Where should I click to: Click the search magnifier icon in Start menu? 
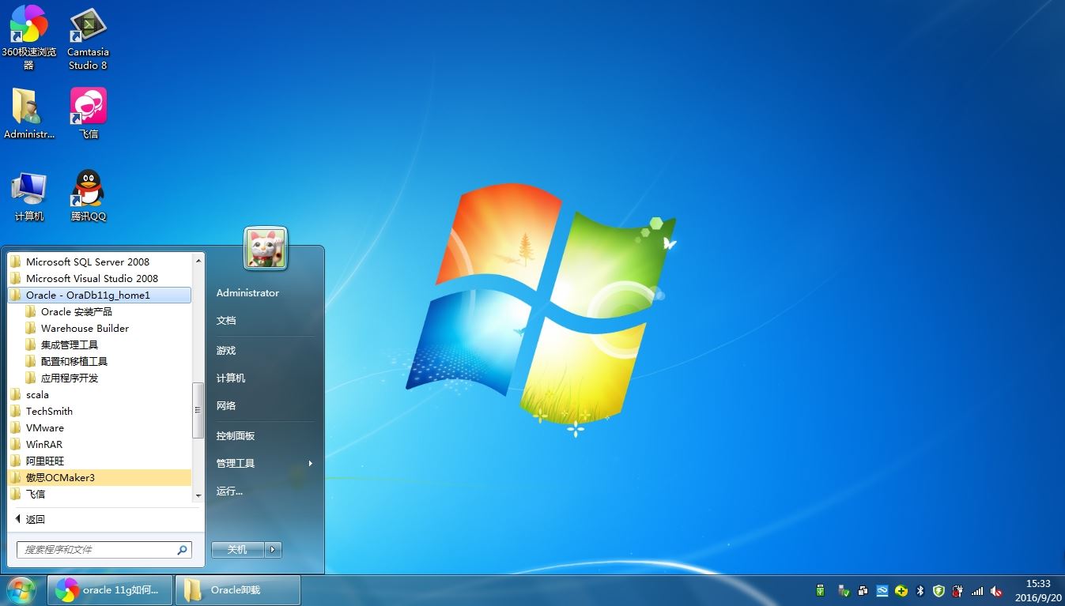(x=182, y=549)
